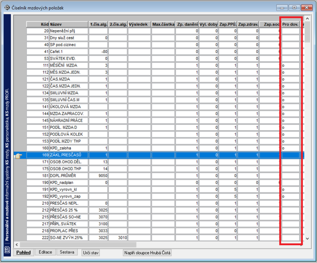Close the Číselník mzdových položek window
Viewport: 317px width, 263px height.
(306, 8)
